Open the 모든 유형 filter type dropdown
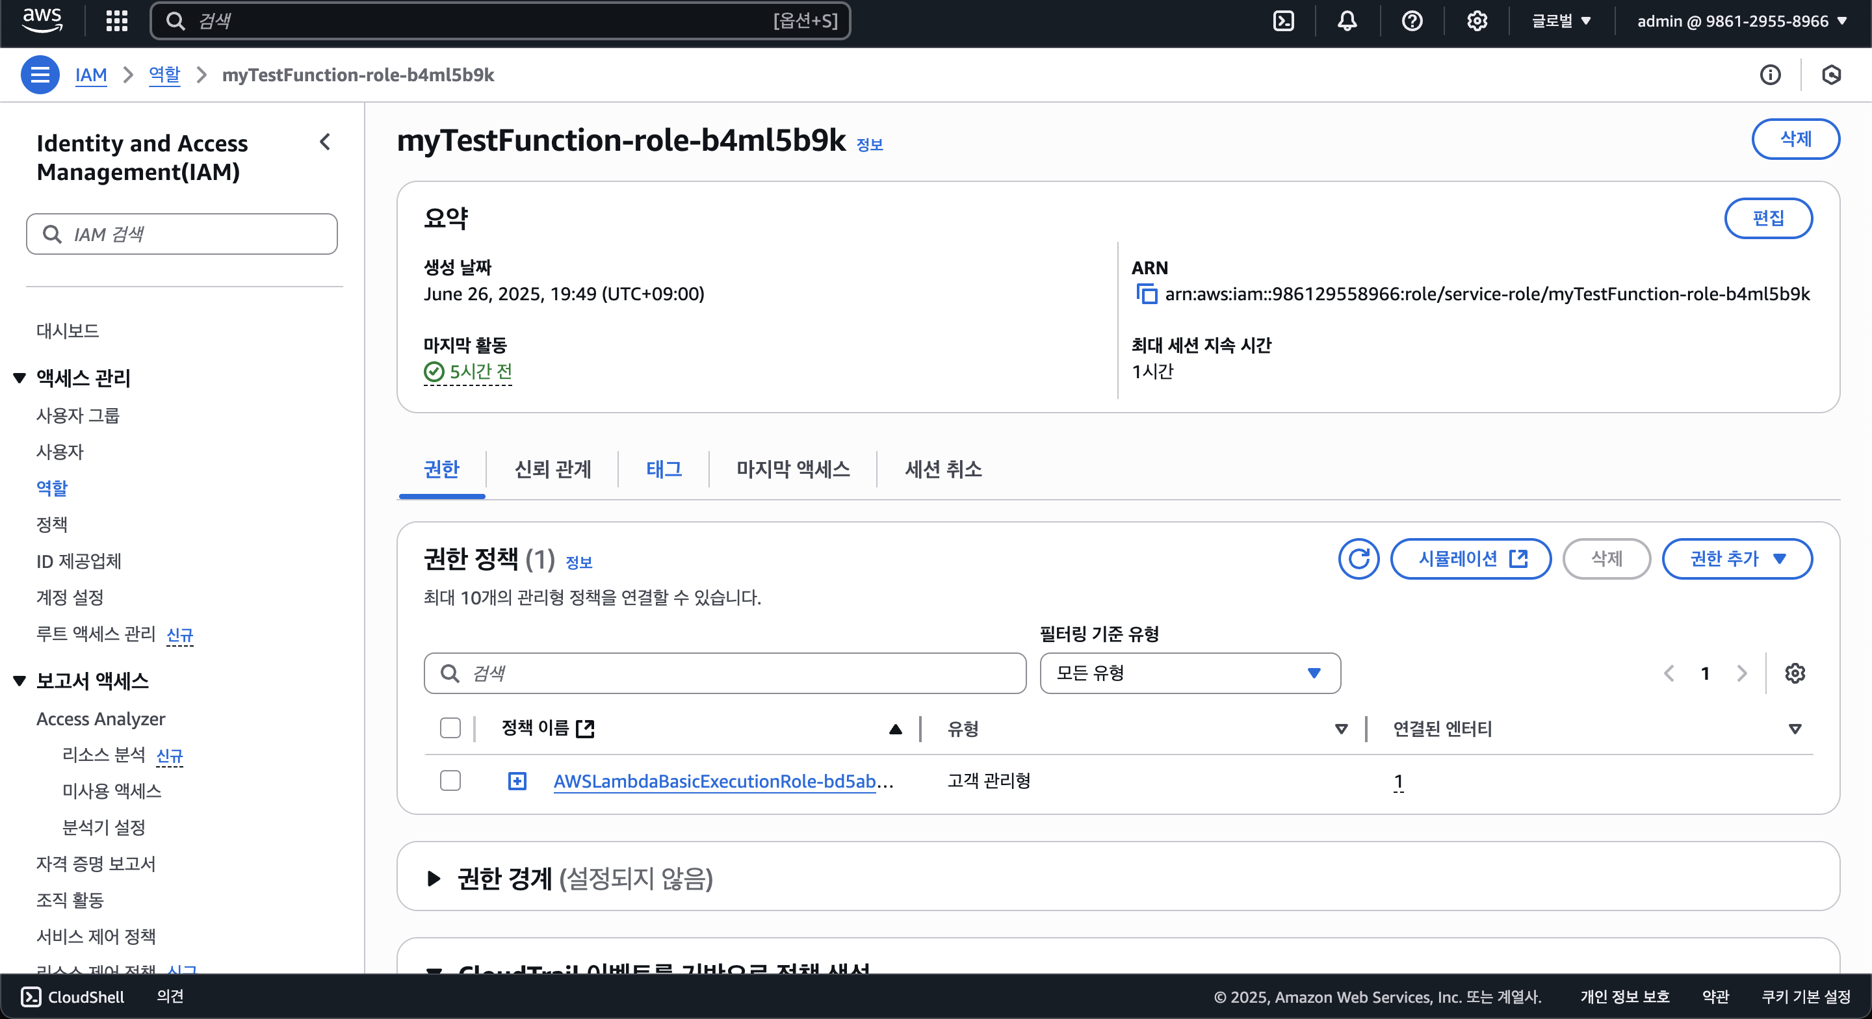 pyautogui.click(x=1189, y=673)
